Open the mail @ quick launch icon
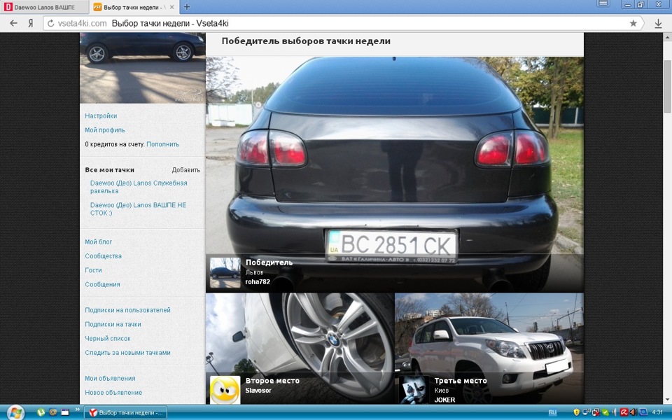The height and width of the screenshot is (420, 672). tap(53, 412)
